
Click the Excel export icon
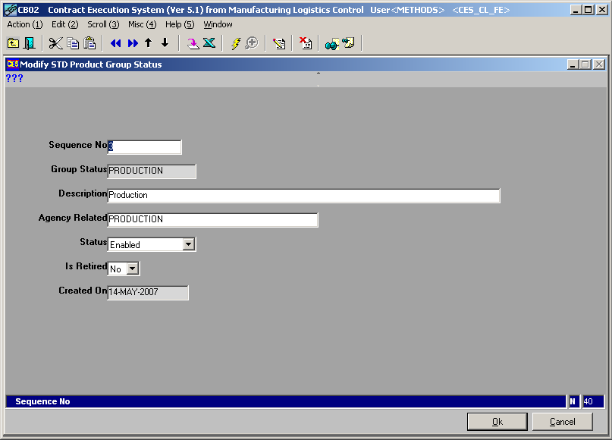coord(209,44)
